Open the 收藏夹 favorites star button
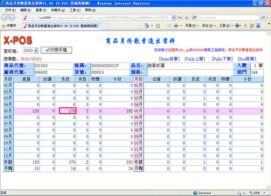271x196 pixels. [x=9, y=26]
